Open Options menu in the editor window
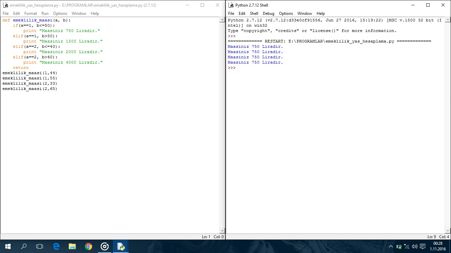The width and height of the screenshot is (451, 253). coord(60,14)
